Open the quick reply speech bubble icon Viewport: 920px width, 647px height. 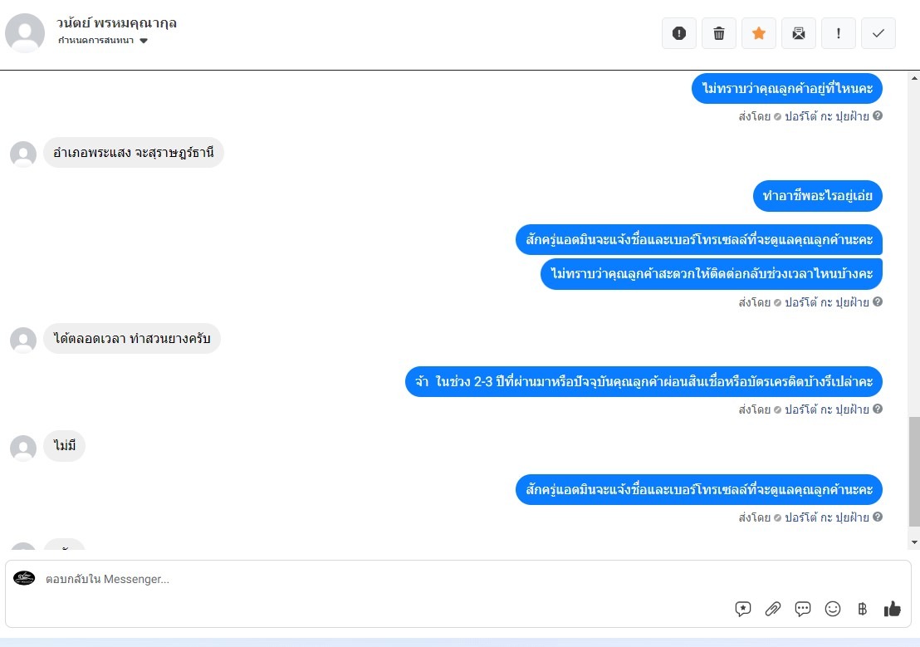(x=803, y=609)
